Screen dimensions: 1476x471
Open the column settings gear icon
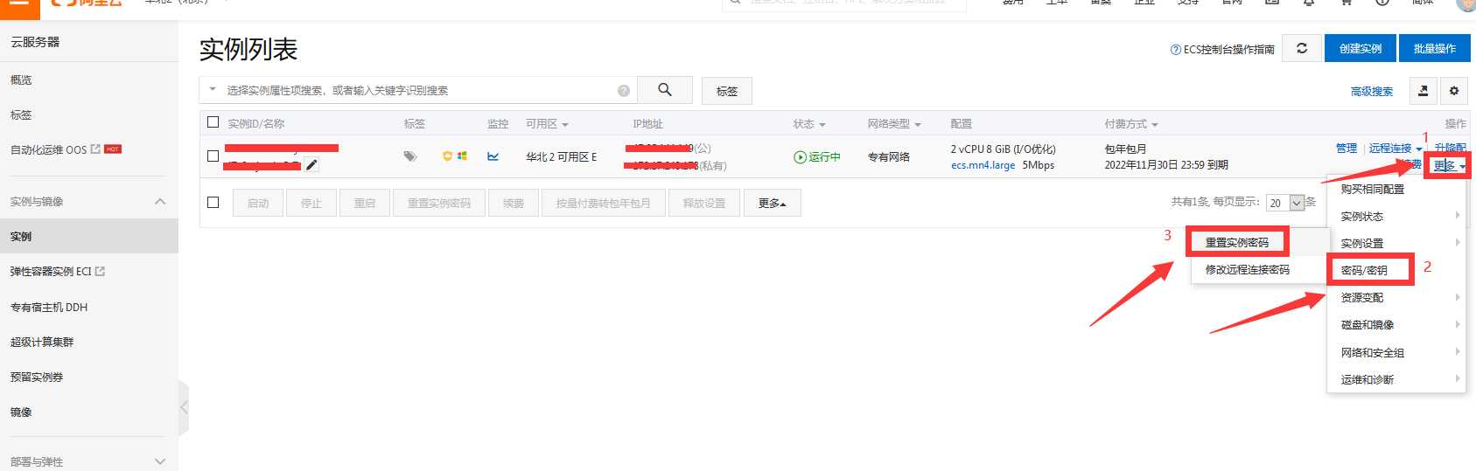pos(1453,91)
